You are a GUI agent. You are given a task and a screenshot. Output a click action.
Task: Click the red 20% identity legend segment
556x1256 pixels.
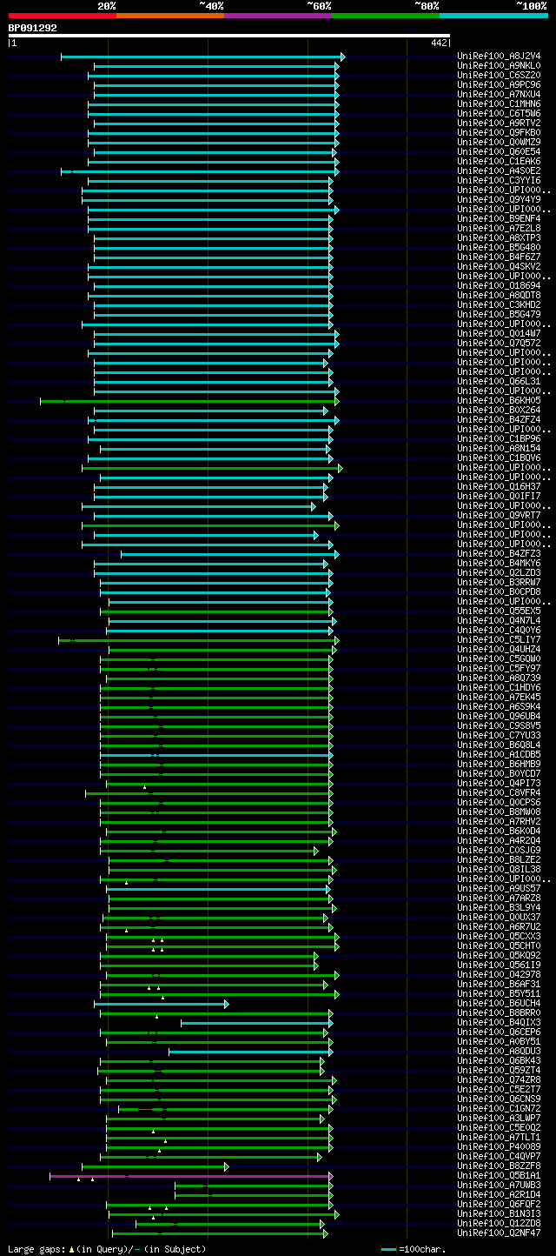coord(63,15)
